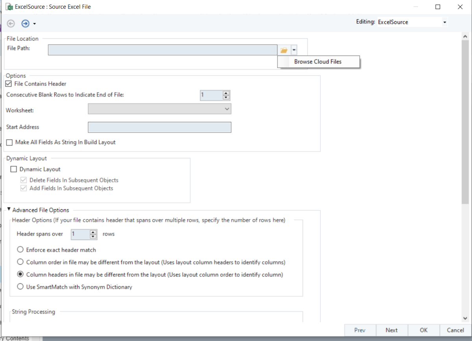Select Use SmartMatch with Synonym Dictionary
Image resolution: width=472 pixels, height=341 pixels.
tap(20, 286)
